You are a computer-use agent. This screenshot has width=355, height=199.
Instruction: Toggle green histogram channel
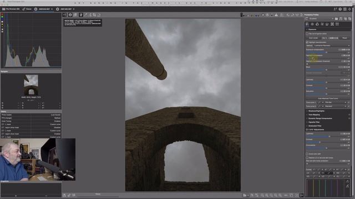click(2, 17)
